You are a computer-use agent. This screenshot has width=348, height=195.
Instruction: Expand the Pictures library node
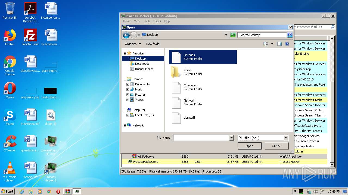(x=128, y=95)
